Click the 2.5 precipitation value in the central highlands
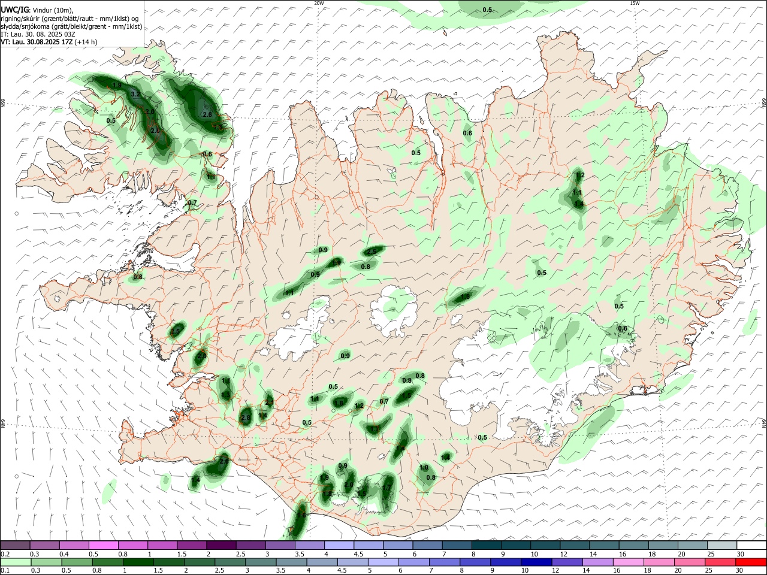 [x=372, y=252]
